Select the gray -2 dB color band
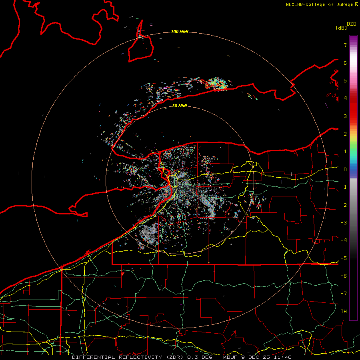Viewport: 360px width, 360px height. (x=353, y=205)
